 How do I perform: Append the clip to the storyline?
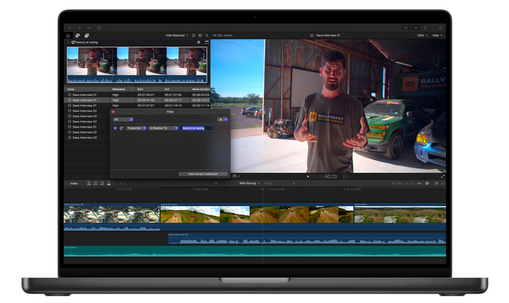tap(102, 183)
